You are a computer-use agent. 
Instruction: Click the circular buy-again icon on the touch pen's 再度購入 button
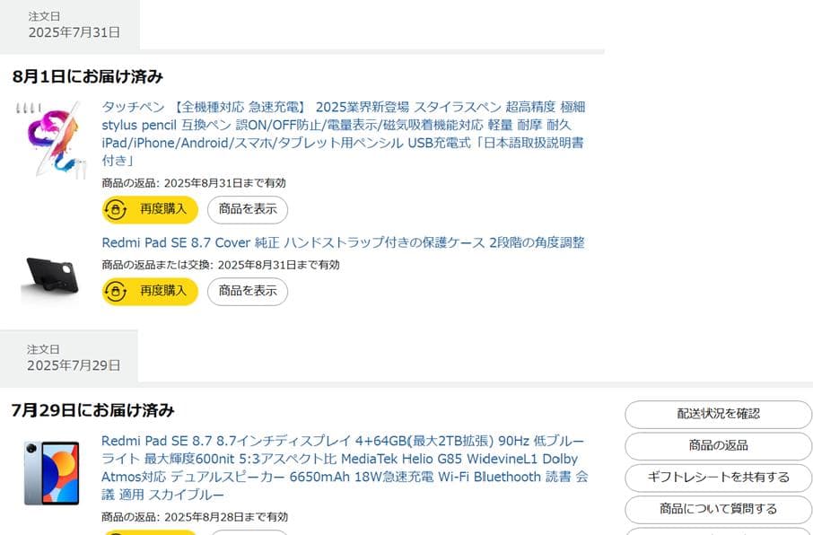coord(115,209)
